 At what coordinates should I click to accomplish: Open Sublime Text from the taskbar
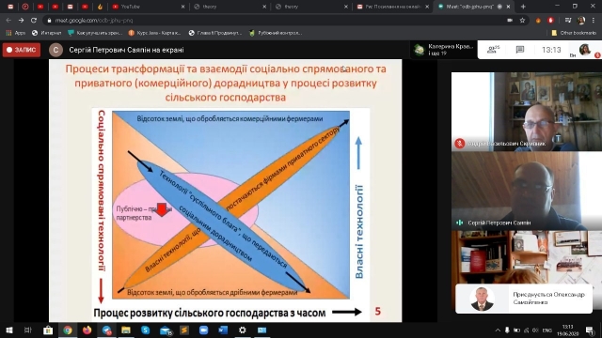click(x=184, y=330)
